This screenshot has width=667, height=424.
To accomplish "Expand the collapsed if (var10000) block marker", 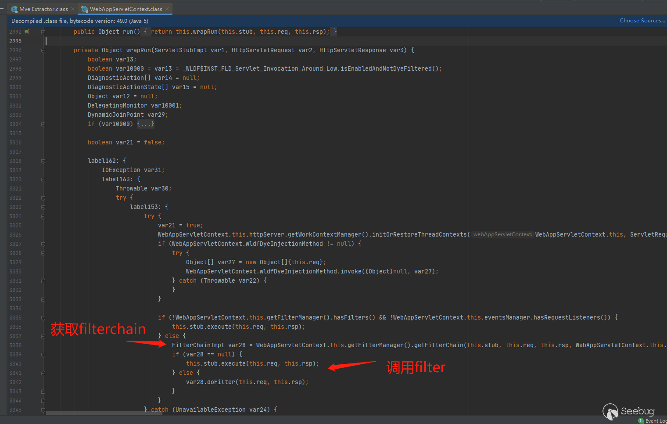I will click(43, 124).
